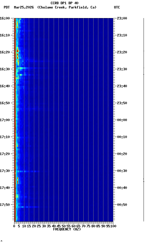Screen dimensions: 156x244
Task: Click the '23:10' UTC time label
Action: (x=122, y=35)
